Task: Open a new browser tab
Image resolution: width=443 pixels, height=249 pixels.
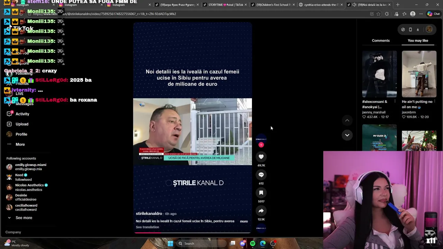Action: pyautogui.click(x=398, y=5)
